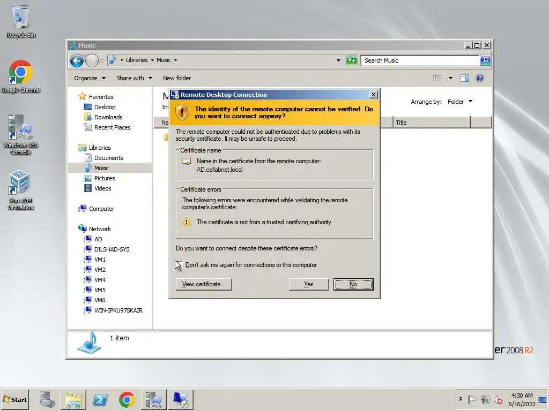Click the Change your view icon

pos(437,78)
